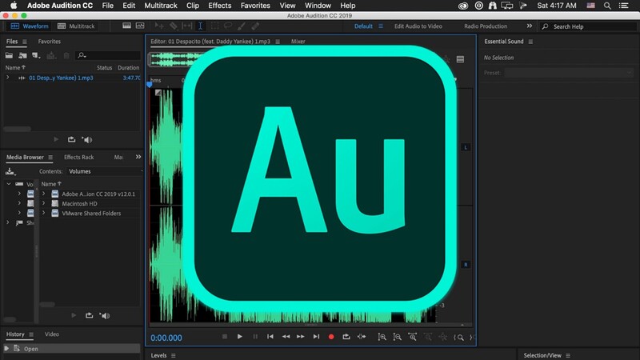Select the Razor tool in toolbar
Screen dimensions: 640x360
[173, 26]
